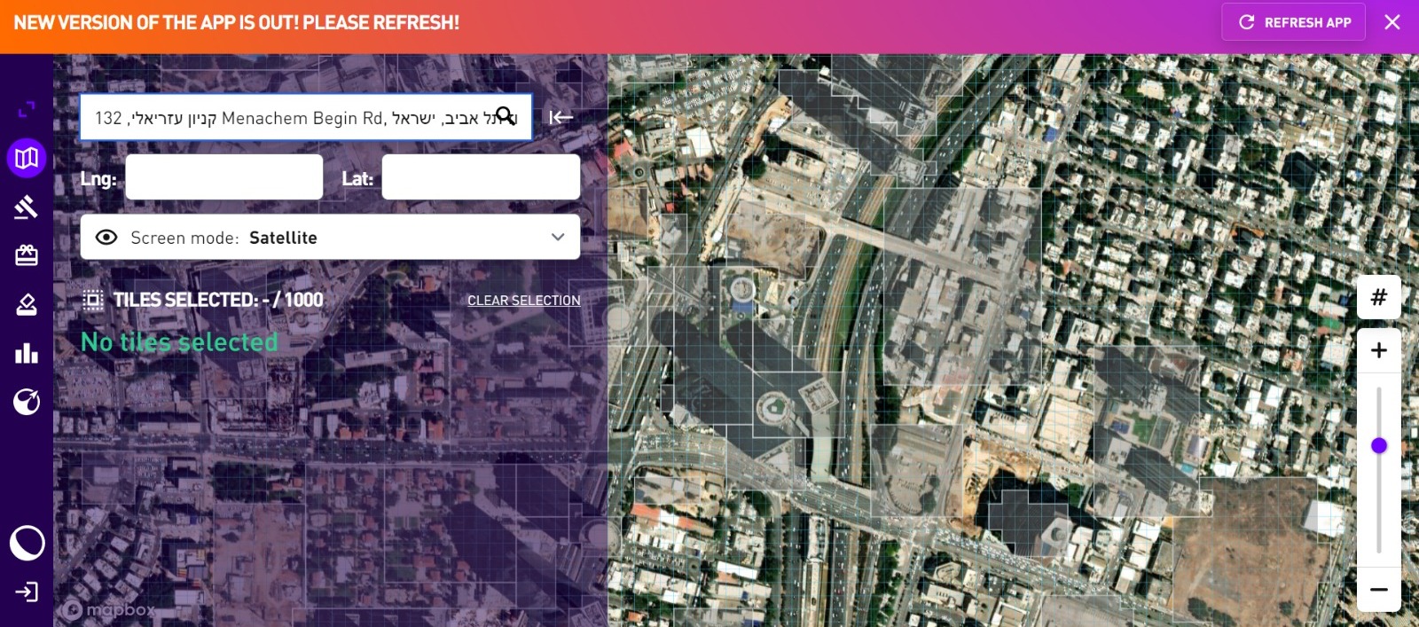This screenshot has width=1419, height=627.
Task: Click the search magnifier icon
Action: [505, 116]
